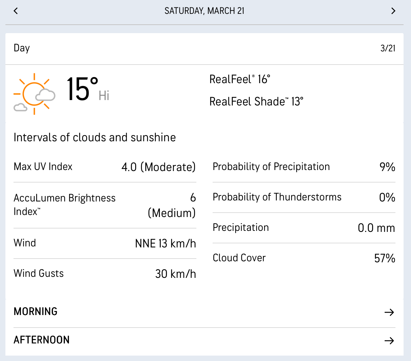Click the partly sunny weather icon
411x361 pixels.
(34, 94)
